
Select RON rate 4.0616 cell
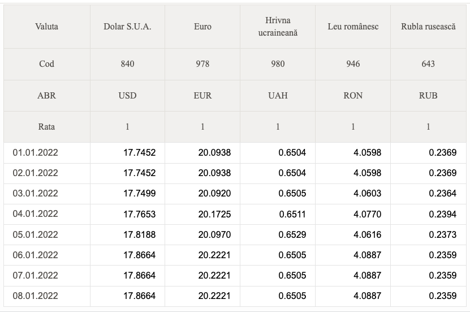tap(353, 234)
